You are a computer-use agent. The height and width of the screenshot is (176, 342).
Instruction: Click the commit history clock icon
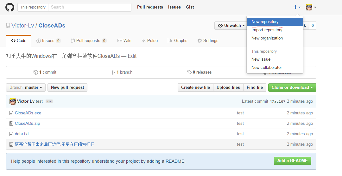point(36,72)
